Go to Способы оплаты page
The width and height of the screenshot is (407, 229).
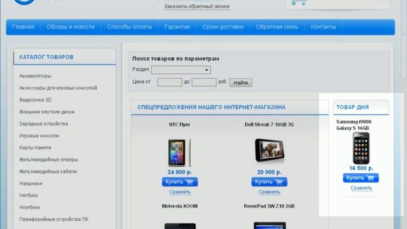[130, 27]
